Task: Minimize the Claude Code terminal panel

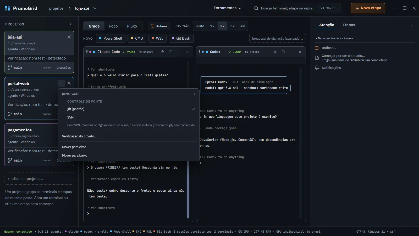Action: tap(179, 52)
